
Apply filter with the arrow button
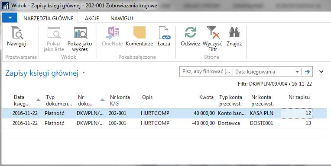click(307, 72)
